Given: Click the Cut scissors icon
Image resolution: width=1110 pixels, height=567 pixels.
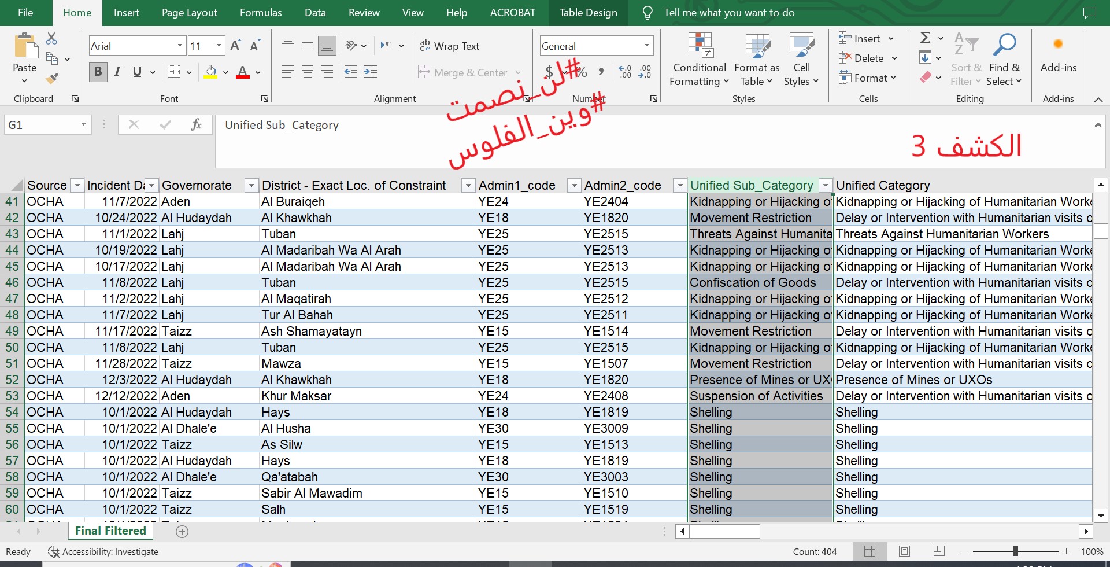Looking at the screenshot, I should tap(51, 39).
